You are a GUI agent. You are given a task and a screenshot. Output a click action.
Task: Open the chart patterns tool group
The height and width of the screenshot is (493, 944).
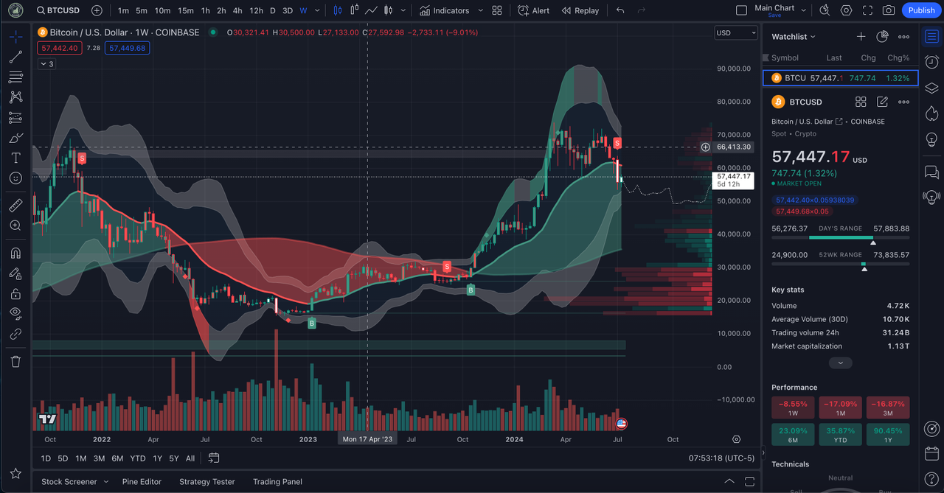click(x=15, y=97)
